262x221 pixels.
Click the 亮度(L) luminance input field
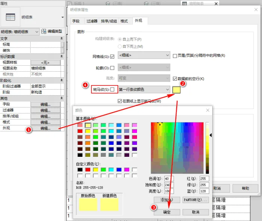[x=169, y=191]
